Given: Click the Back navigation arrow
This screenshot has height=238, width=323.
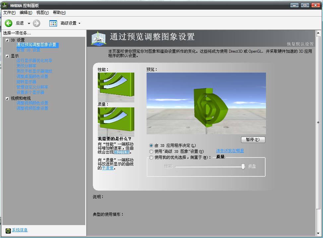Looking at the screenshot, I should point(8,23).
